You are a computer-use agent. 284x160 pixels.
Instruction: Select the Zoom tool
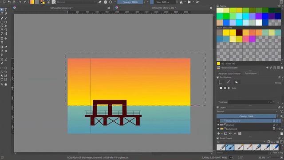point(2,84)
